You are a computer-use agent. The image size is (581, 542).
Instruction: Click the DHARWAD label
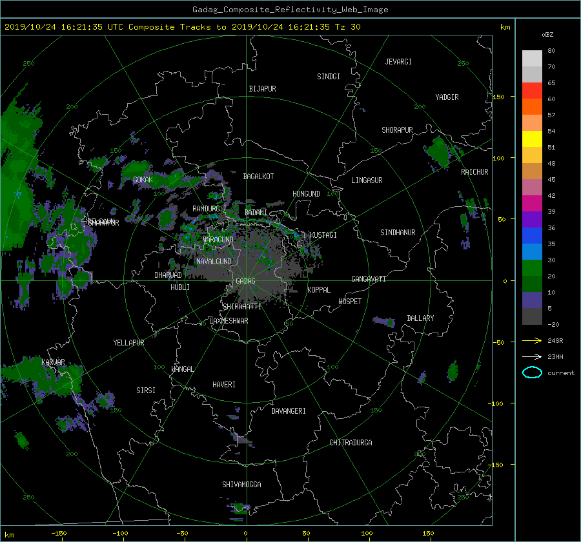click(168, 275)
